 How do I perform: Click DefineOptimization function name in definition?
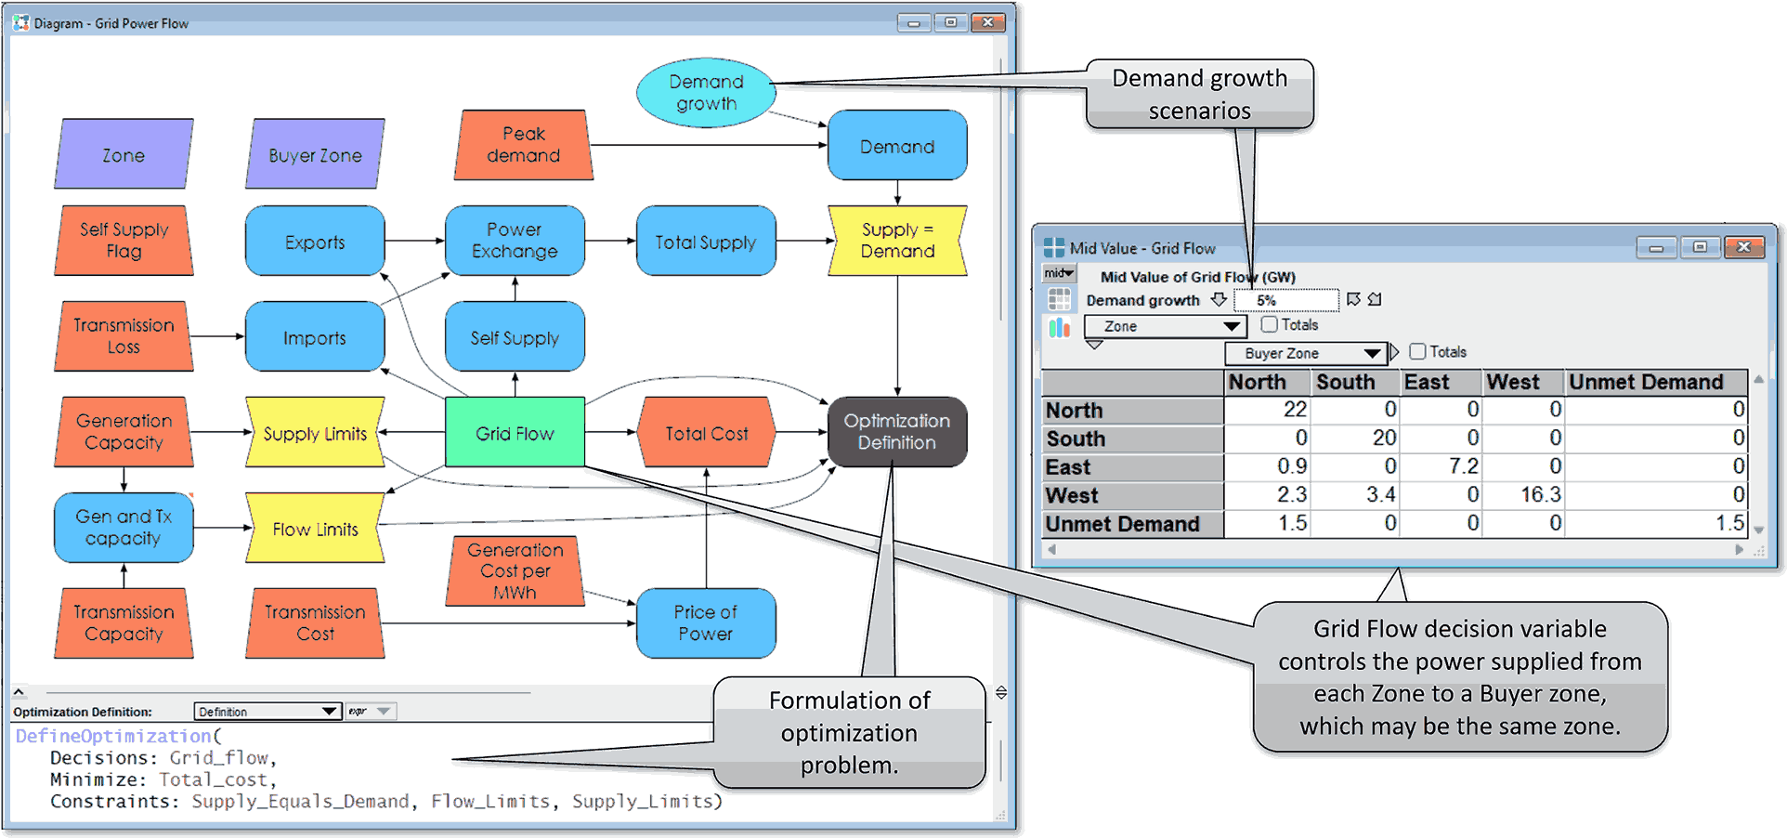(113, 736)
